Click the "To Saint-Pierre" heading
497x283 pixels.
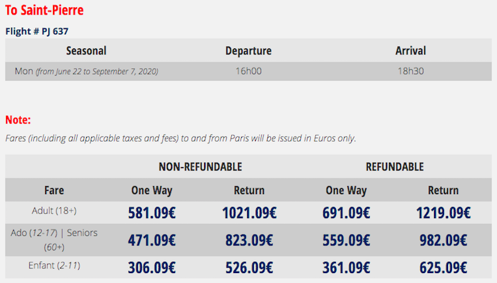tap(44, 11)
